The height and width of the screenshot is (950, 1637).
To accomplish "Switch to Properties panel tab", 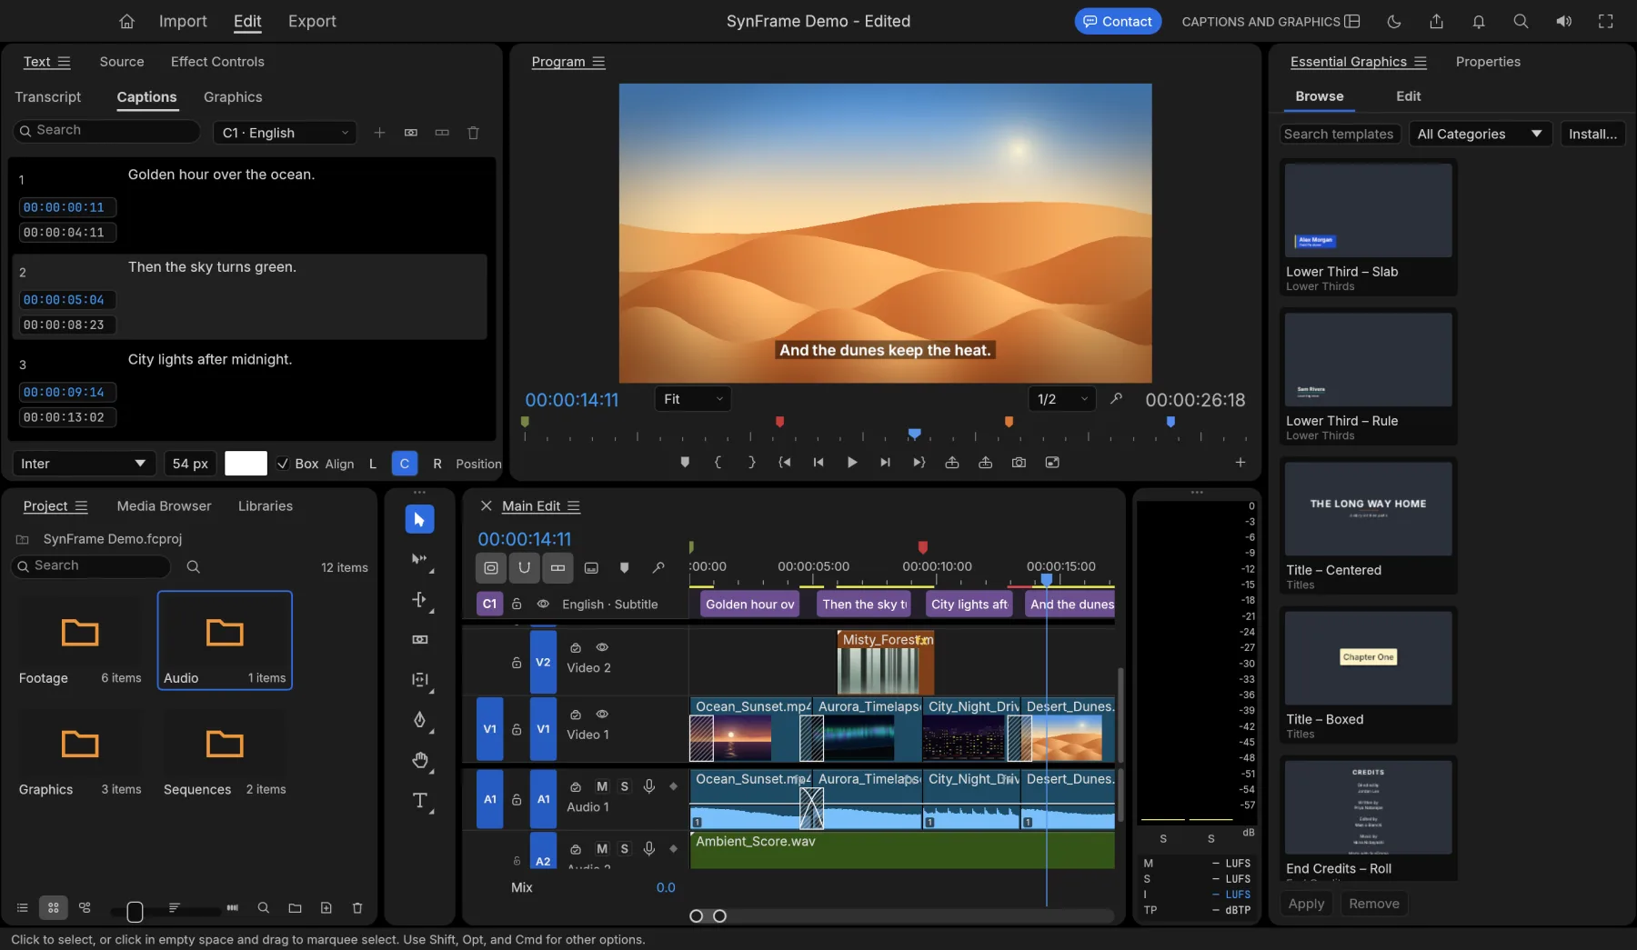I will tap(1488, 62).
